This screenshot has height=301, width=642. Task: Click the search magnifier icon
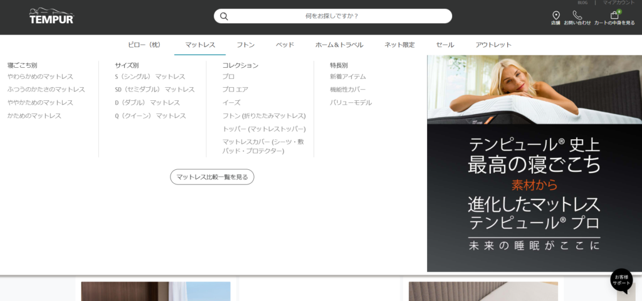click(224, 16)
